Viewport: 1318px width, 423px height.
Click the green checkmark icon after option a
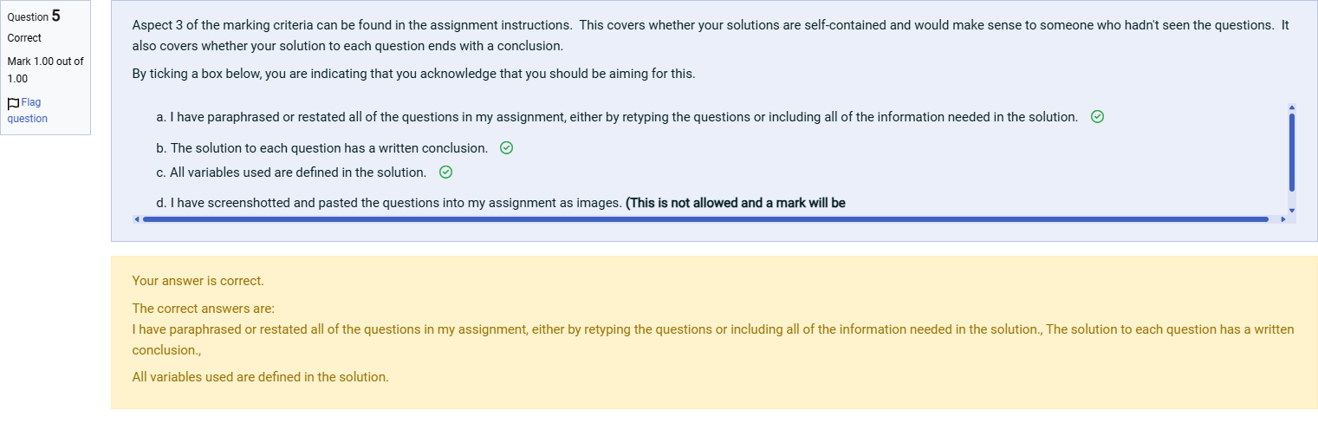(1097, 117)
